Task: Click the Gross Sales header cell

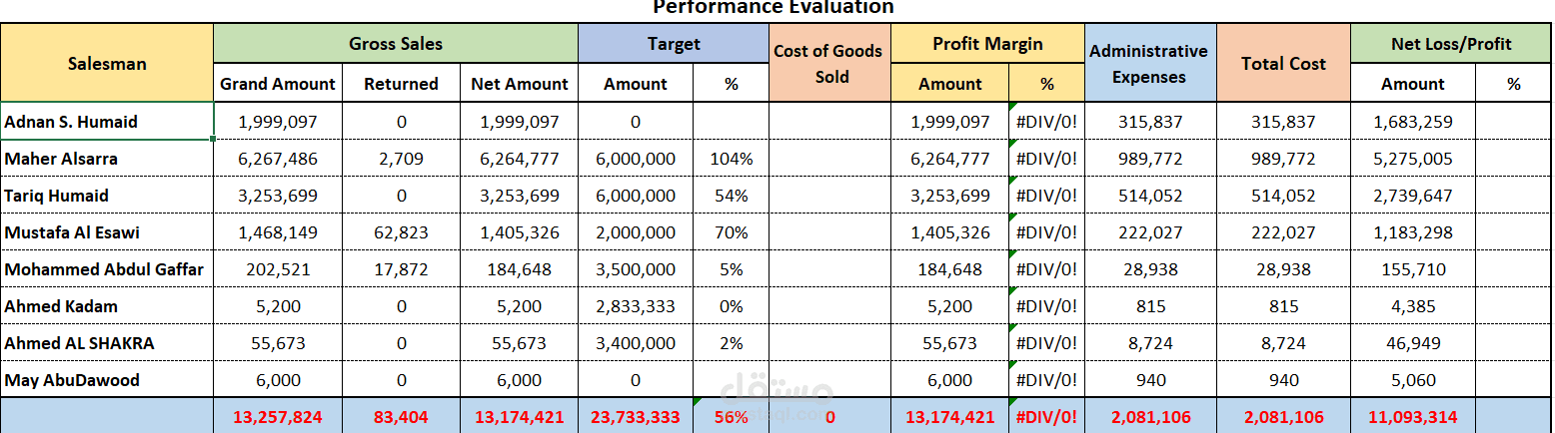Action: coord(395,44)
